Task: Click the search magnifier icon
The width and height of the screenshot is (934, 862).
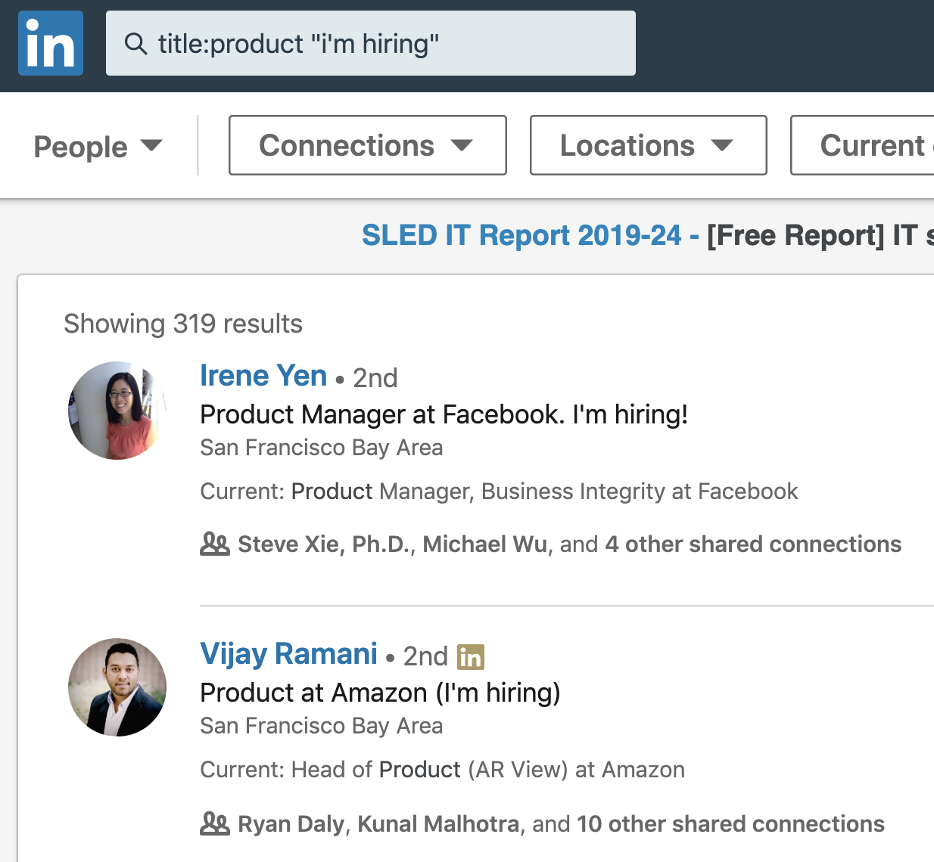Action: click(135, 44)
